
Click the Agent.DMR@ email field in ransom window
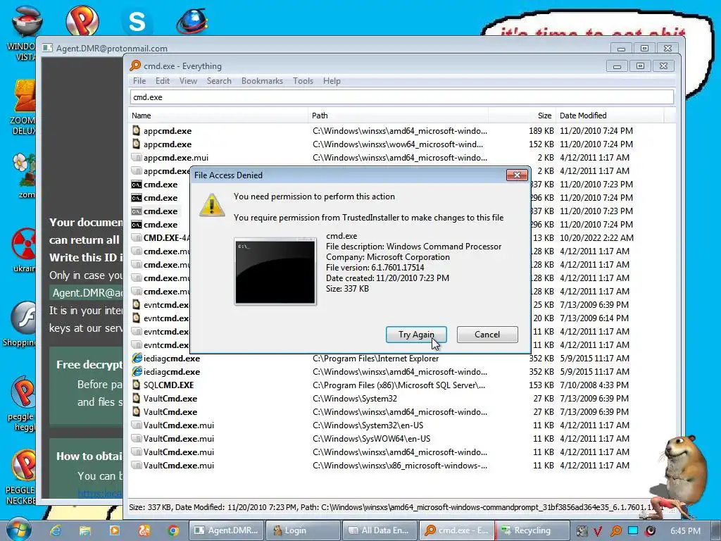tap(87, 293)
